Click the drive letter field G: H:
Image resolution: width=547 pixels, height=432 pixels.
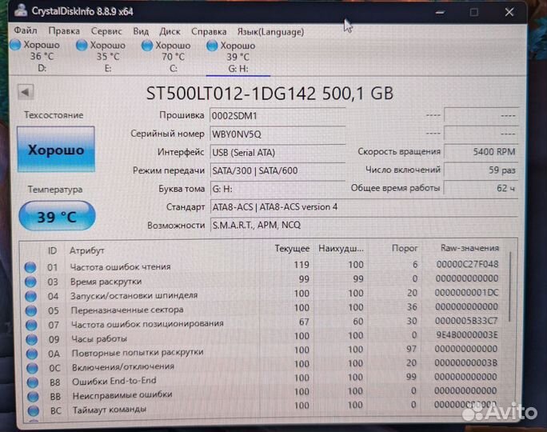pyautogui.click(x=277, y=189)
